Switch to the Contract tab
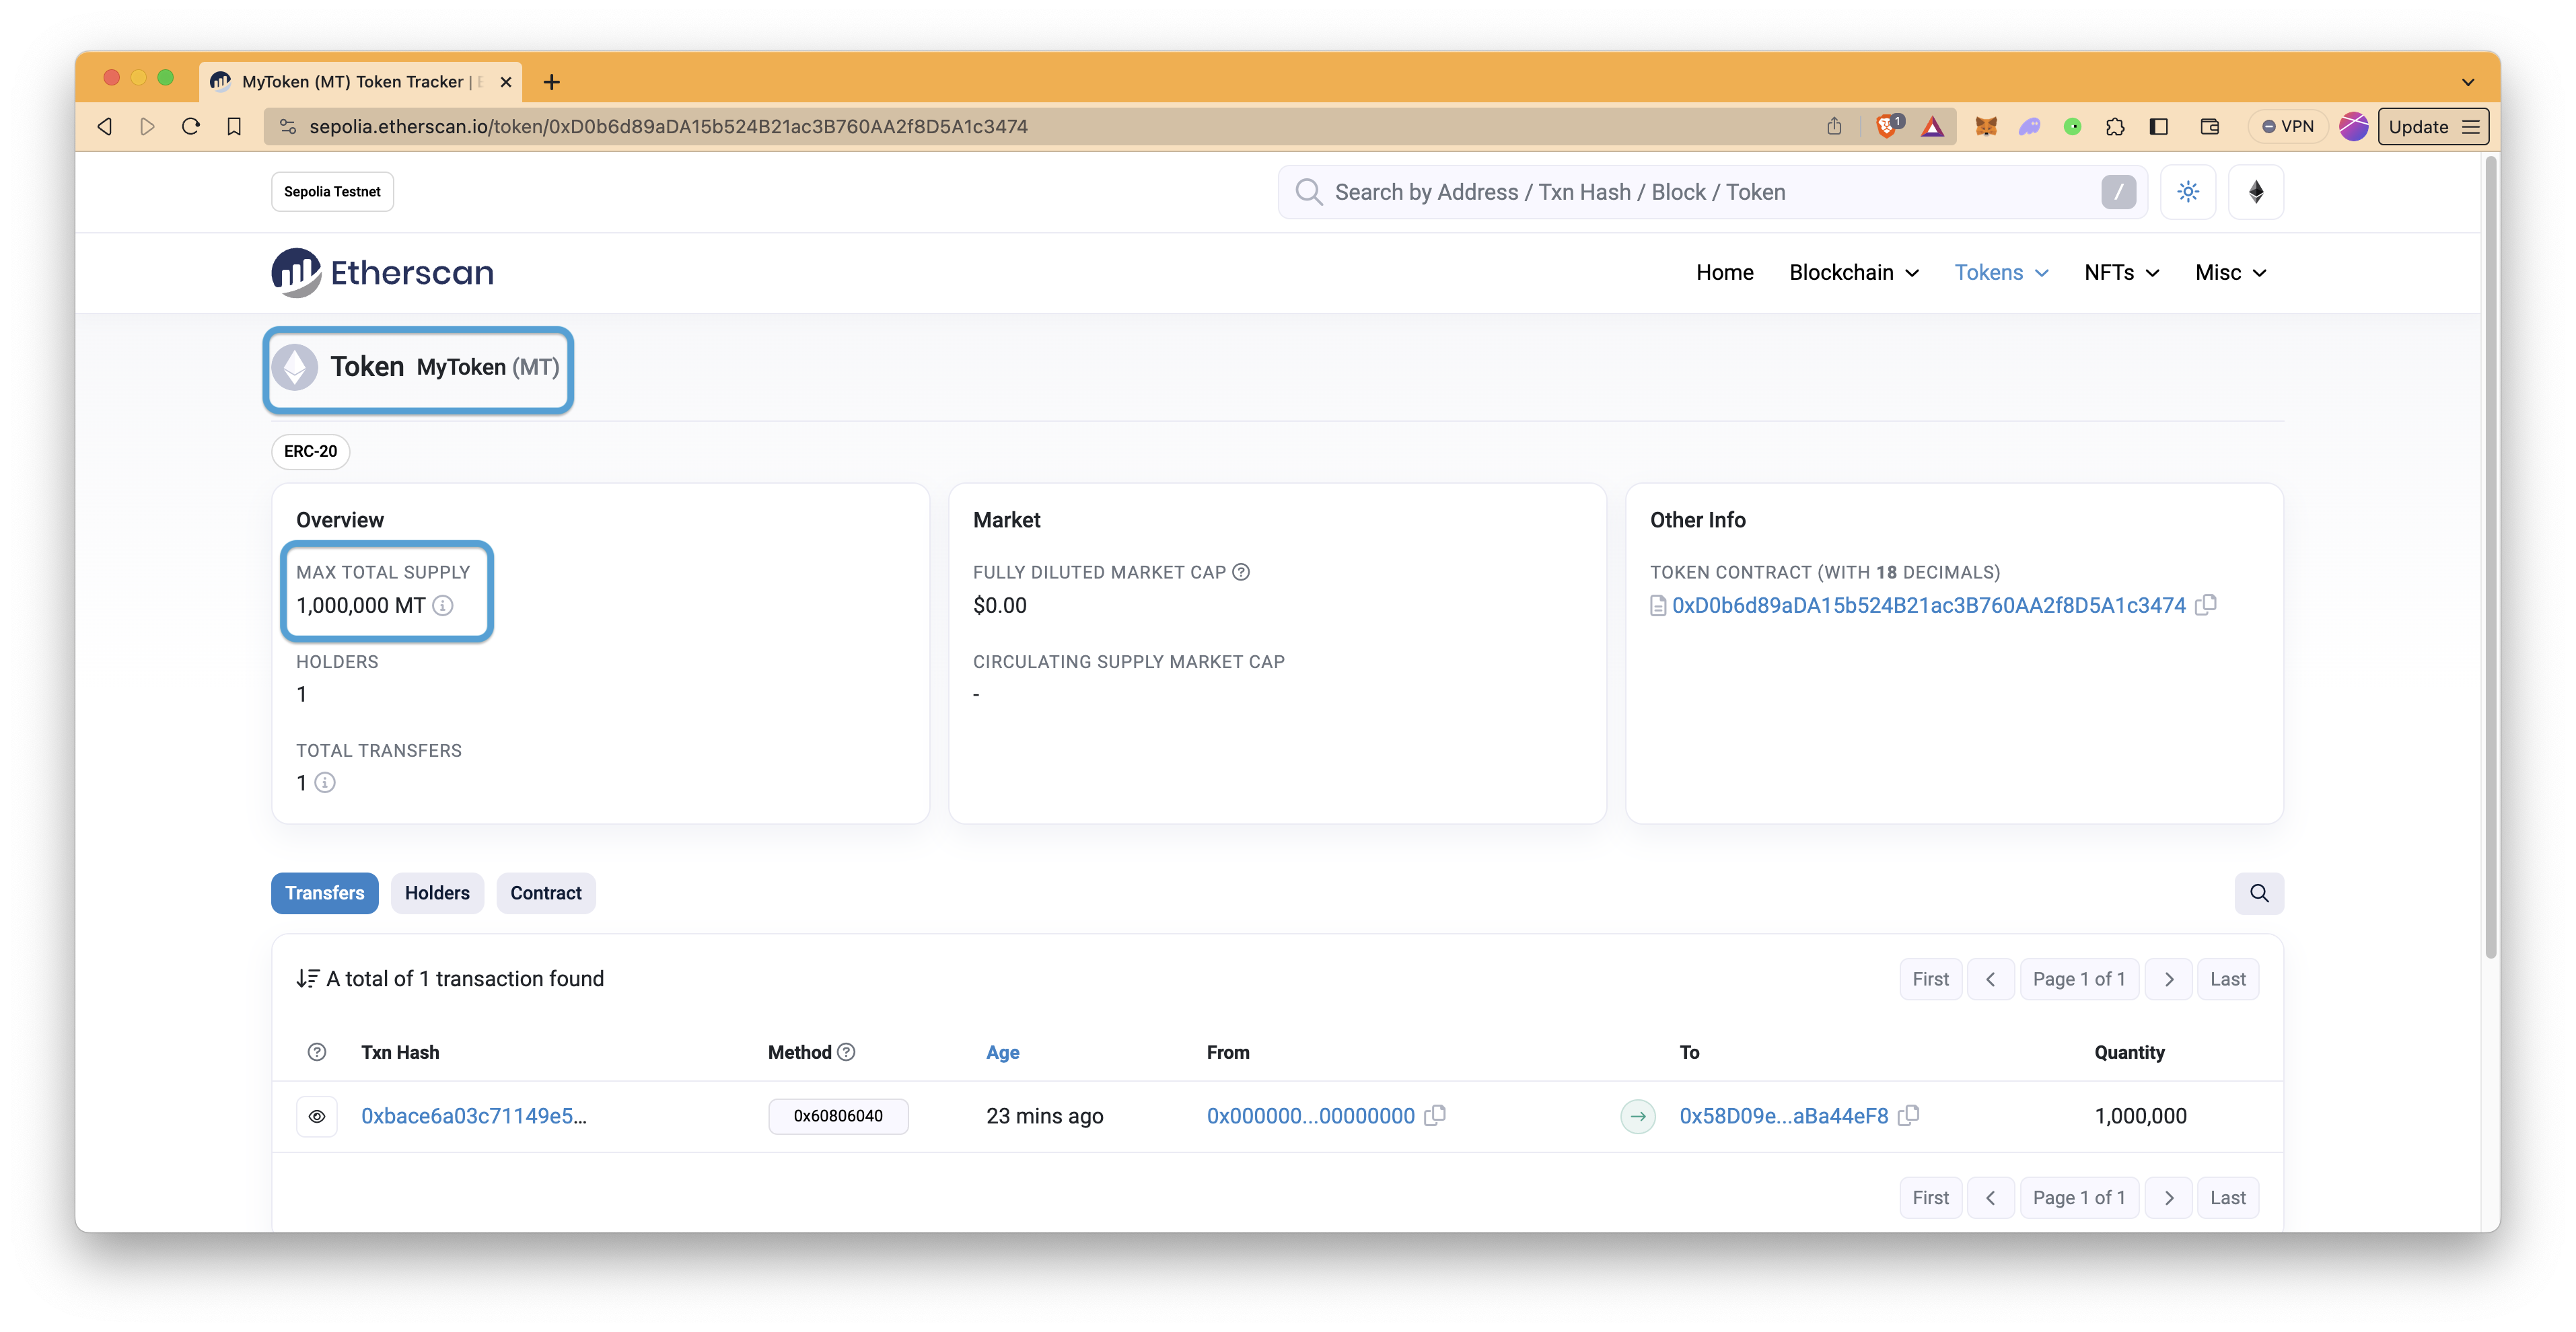Screen dimensions: 2576x1332 (546, 893)
